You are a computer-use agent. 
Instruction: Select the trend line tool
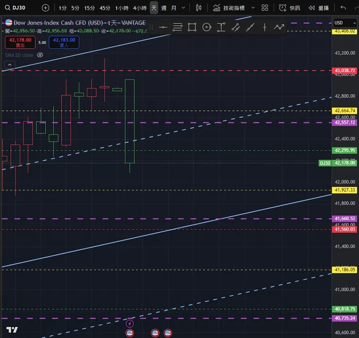pyautogui.click(x=250, y=27)
